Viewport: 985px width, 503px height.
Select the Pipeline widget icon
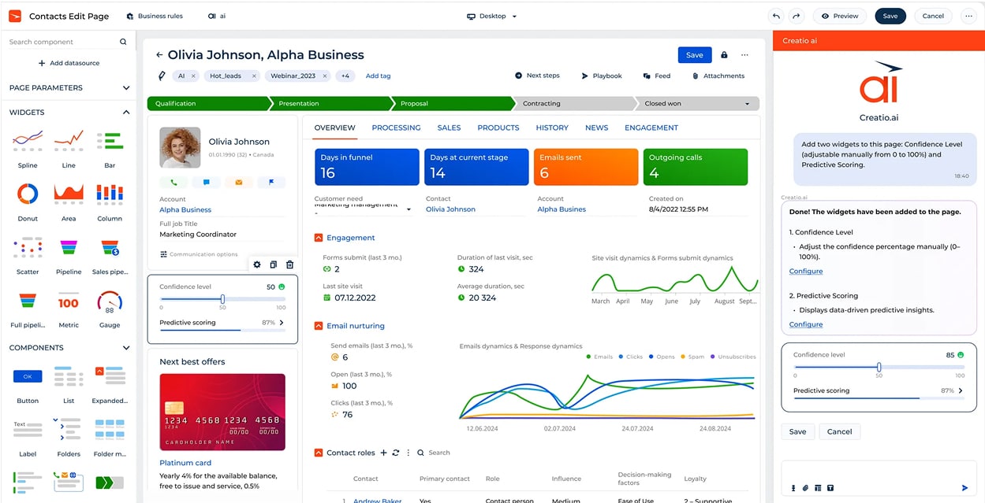click(68, 249)
